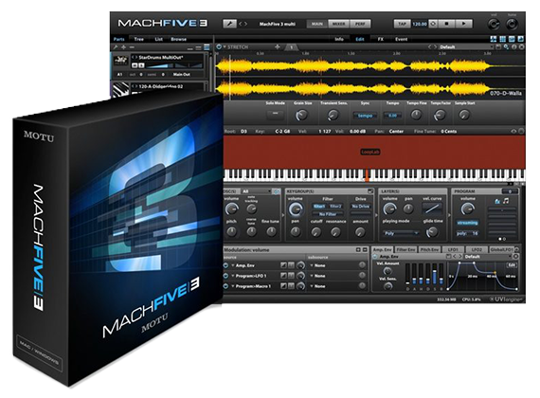The height and width of the screenshot is (398, 540).
Task: Open the Pitch Env tab
Action: coord(429,249)
